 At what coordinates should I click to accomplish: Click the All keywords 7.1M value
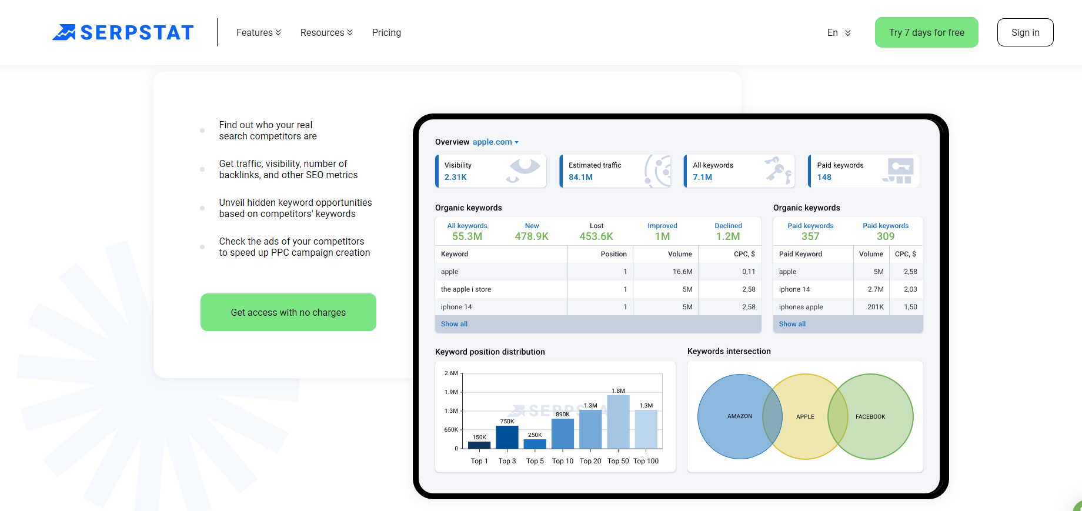tap(702, 177)
